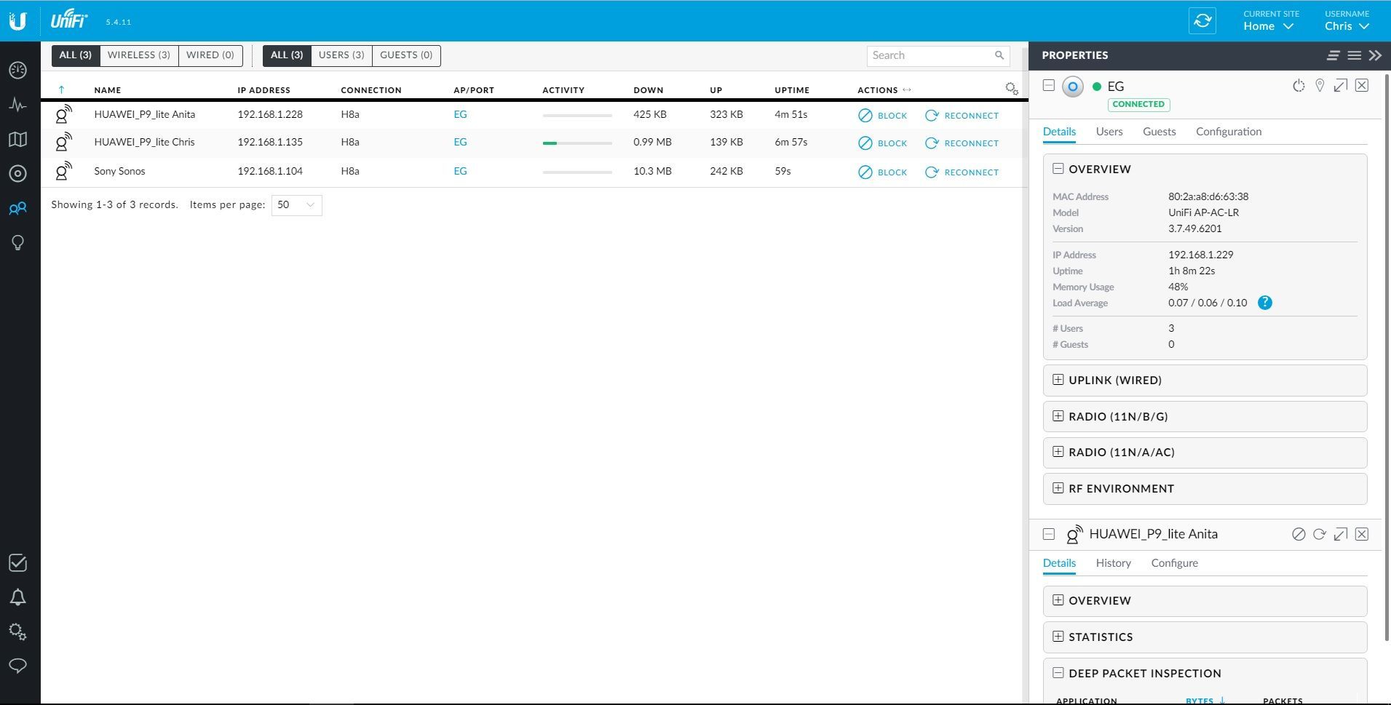Block the Sony Sonos client
Screen dimensions: 1391x705
click(x=882, y=172)
